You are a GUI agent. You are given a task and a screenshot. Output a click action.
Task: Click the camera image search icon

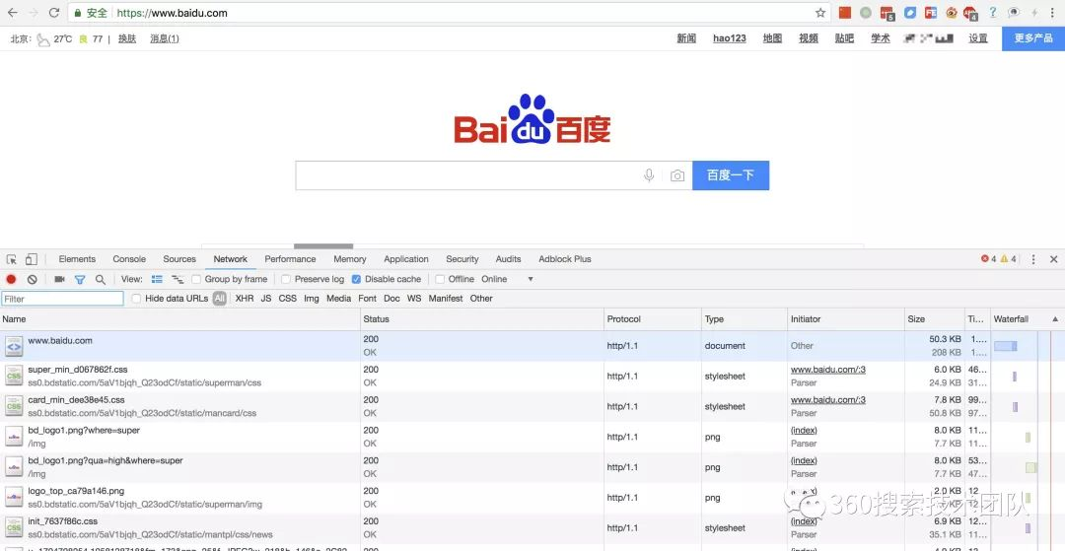(677, 175)
